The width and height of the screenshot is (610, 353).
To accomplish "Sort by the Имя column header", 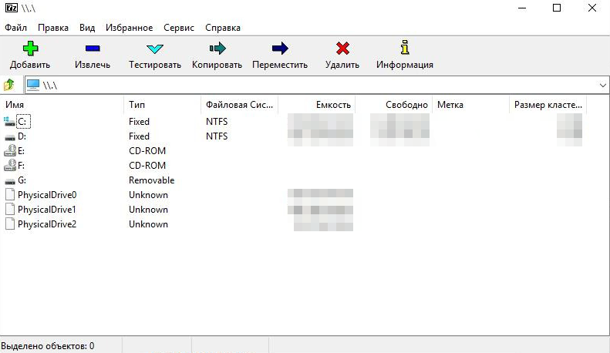I will (62, 105).
